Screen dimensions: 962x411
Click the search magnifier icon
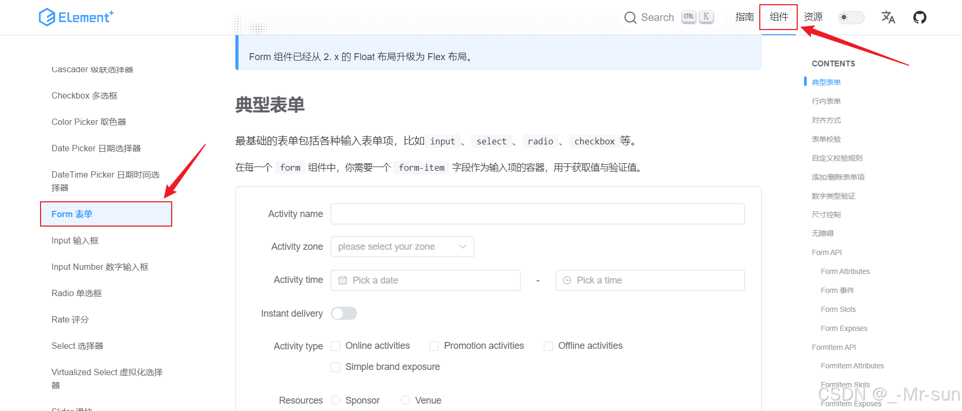pyautogui.click(x=630, y=17)
